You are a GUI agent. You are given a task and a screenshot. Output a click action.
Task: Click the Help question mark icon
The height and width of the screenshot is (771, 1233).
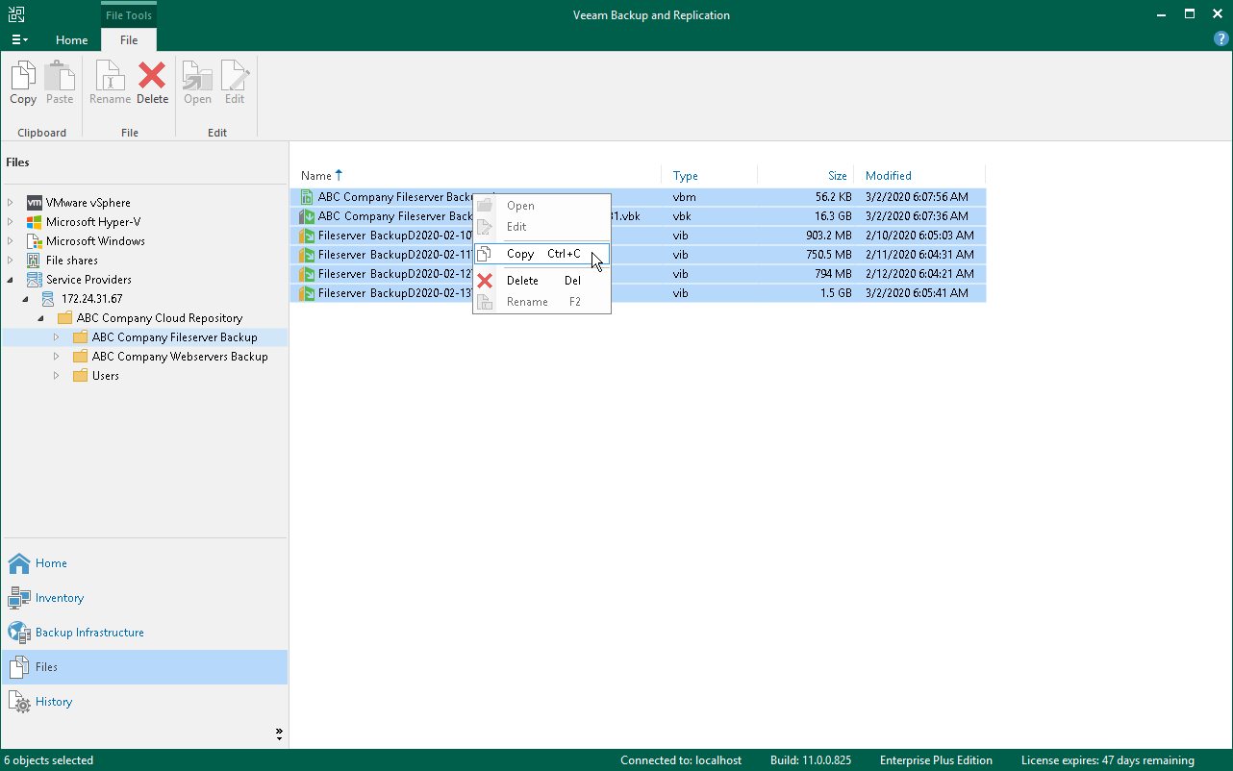click(1221, 39)
